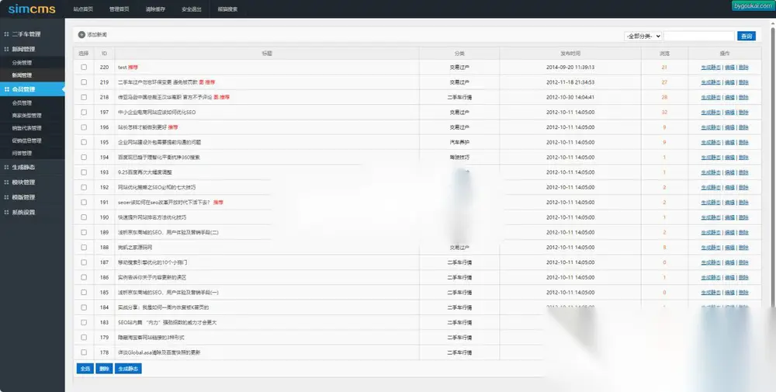Click the 生成静态 link in row 196
Viewport: 776px width, 392px height.
pyautogui.click(x=711, y=127)
